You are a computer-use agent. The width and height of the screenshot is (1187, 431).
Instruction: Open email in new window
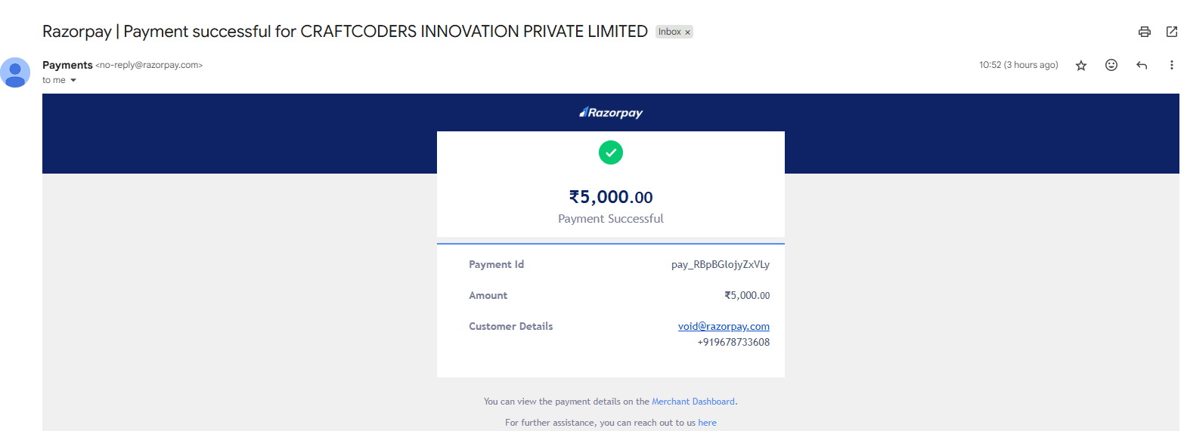[x=1172, y=32]
